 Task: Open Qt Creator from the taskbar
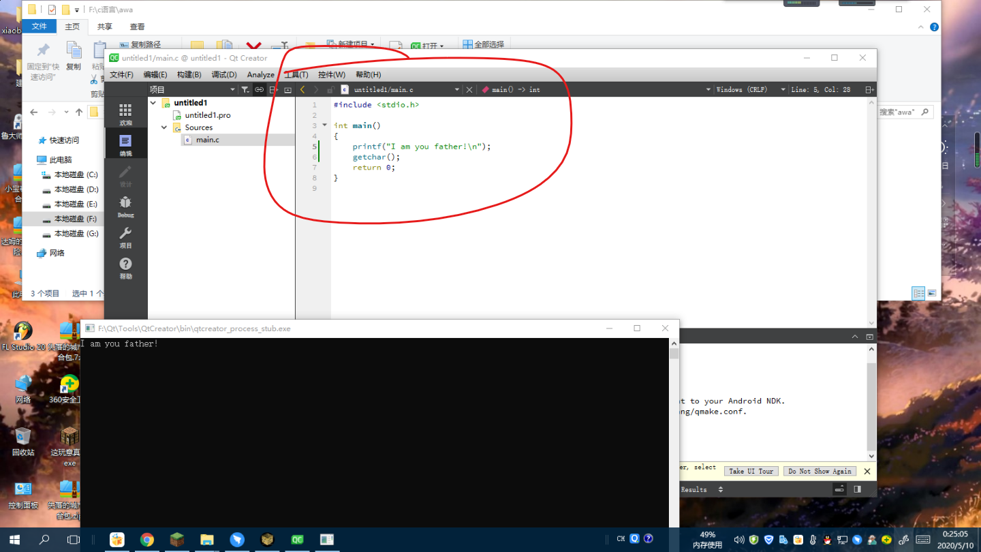coord(297,539)
